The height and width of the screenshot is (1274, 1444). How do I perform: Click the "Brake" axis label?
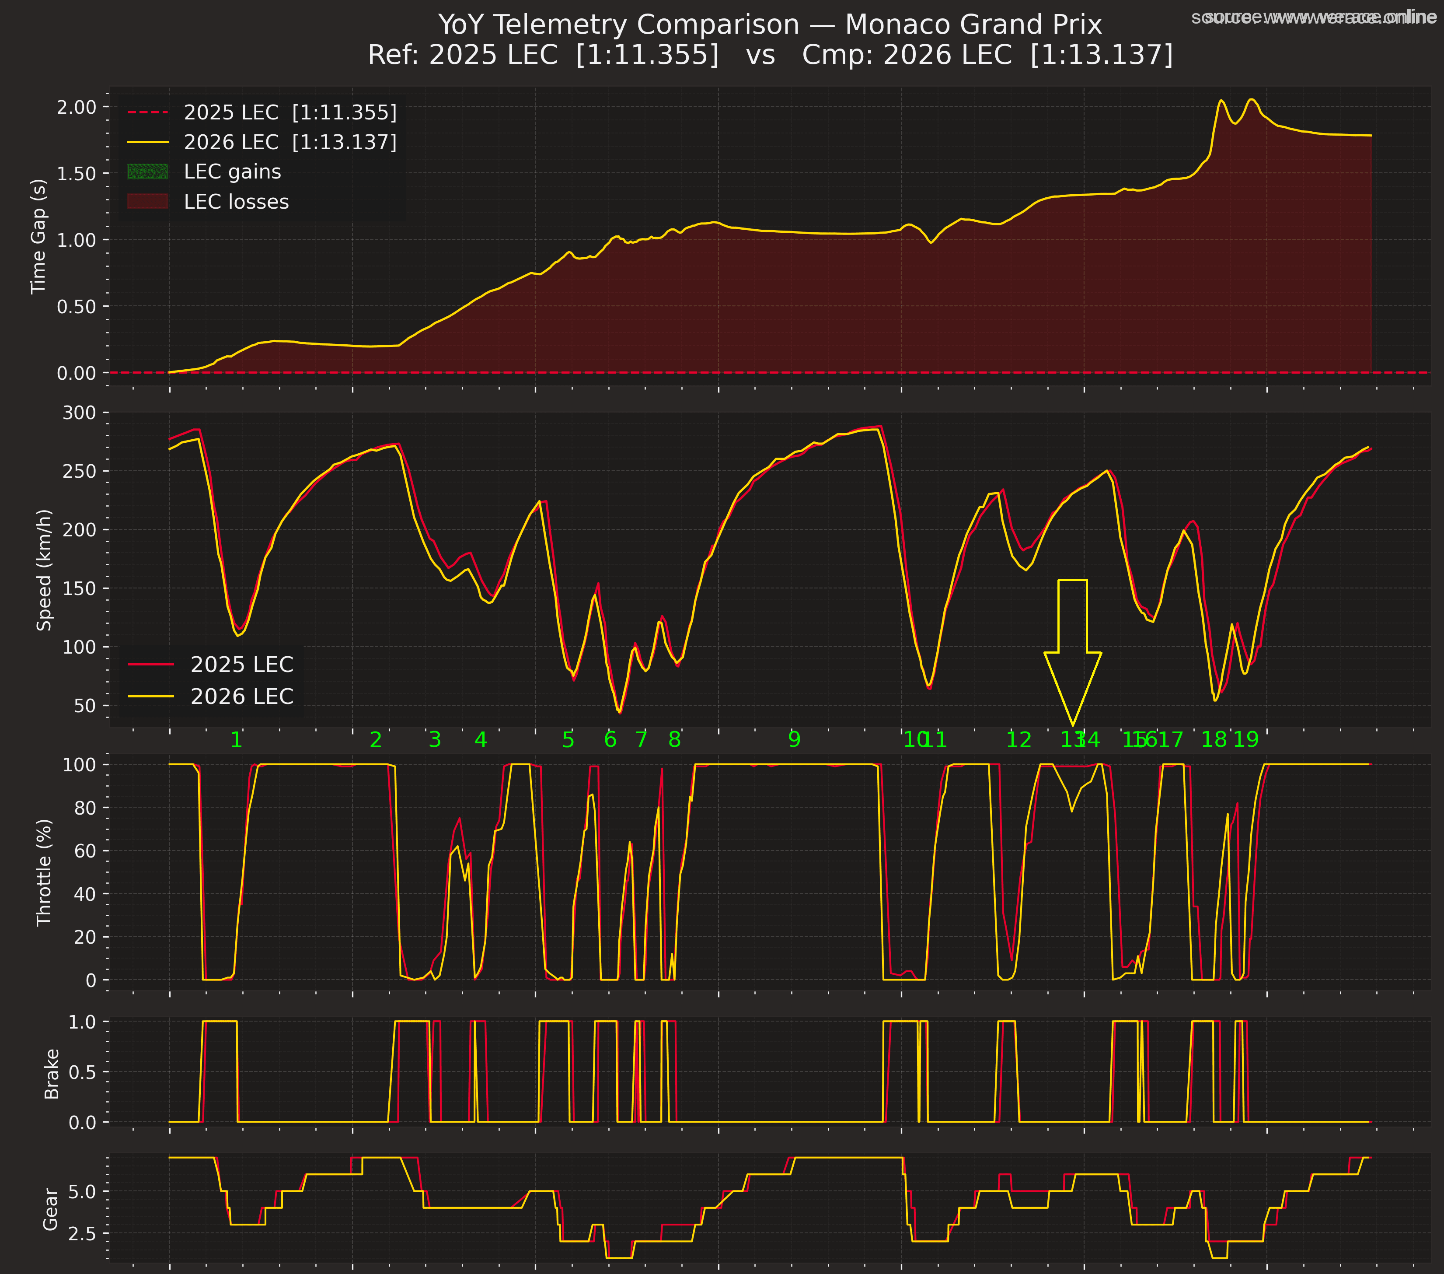[52, 1073]
